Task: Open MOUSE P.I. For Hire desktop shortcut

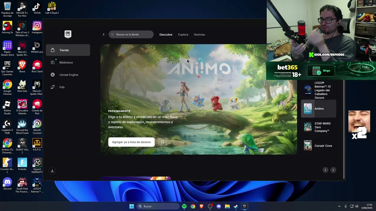Action: point(22,10)
